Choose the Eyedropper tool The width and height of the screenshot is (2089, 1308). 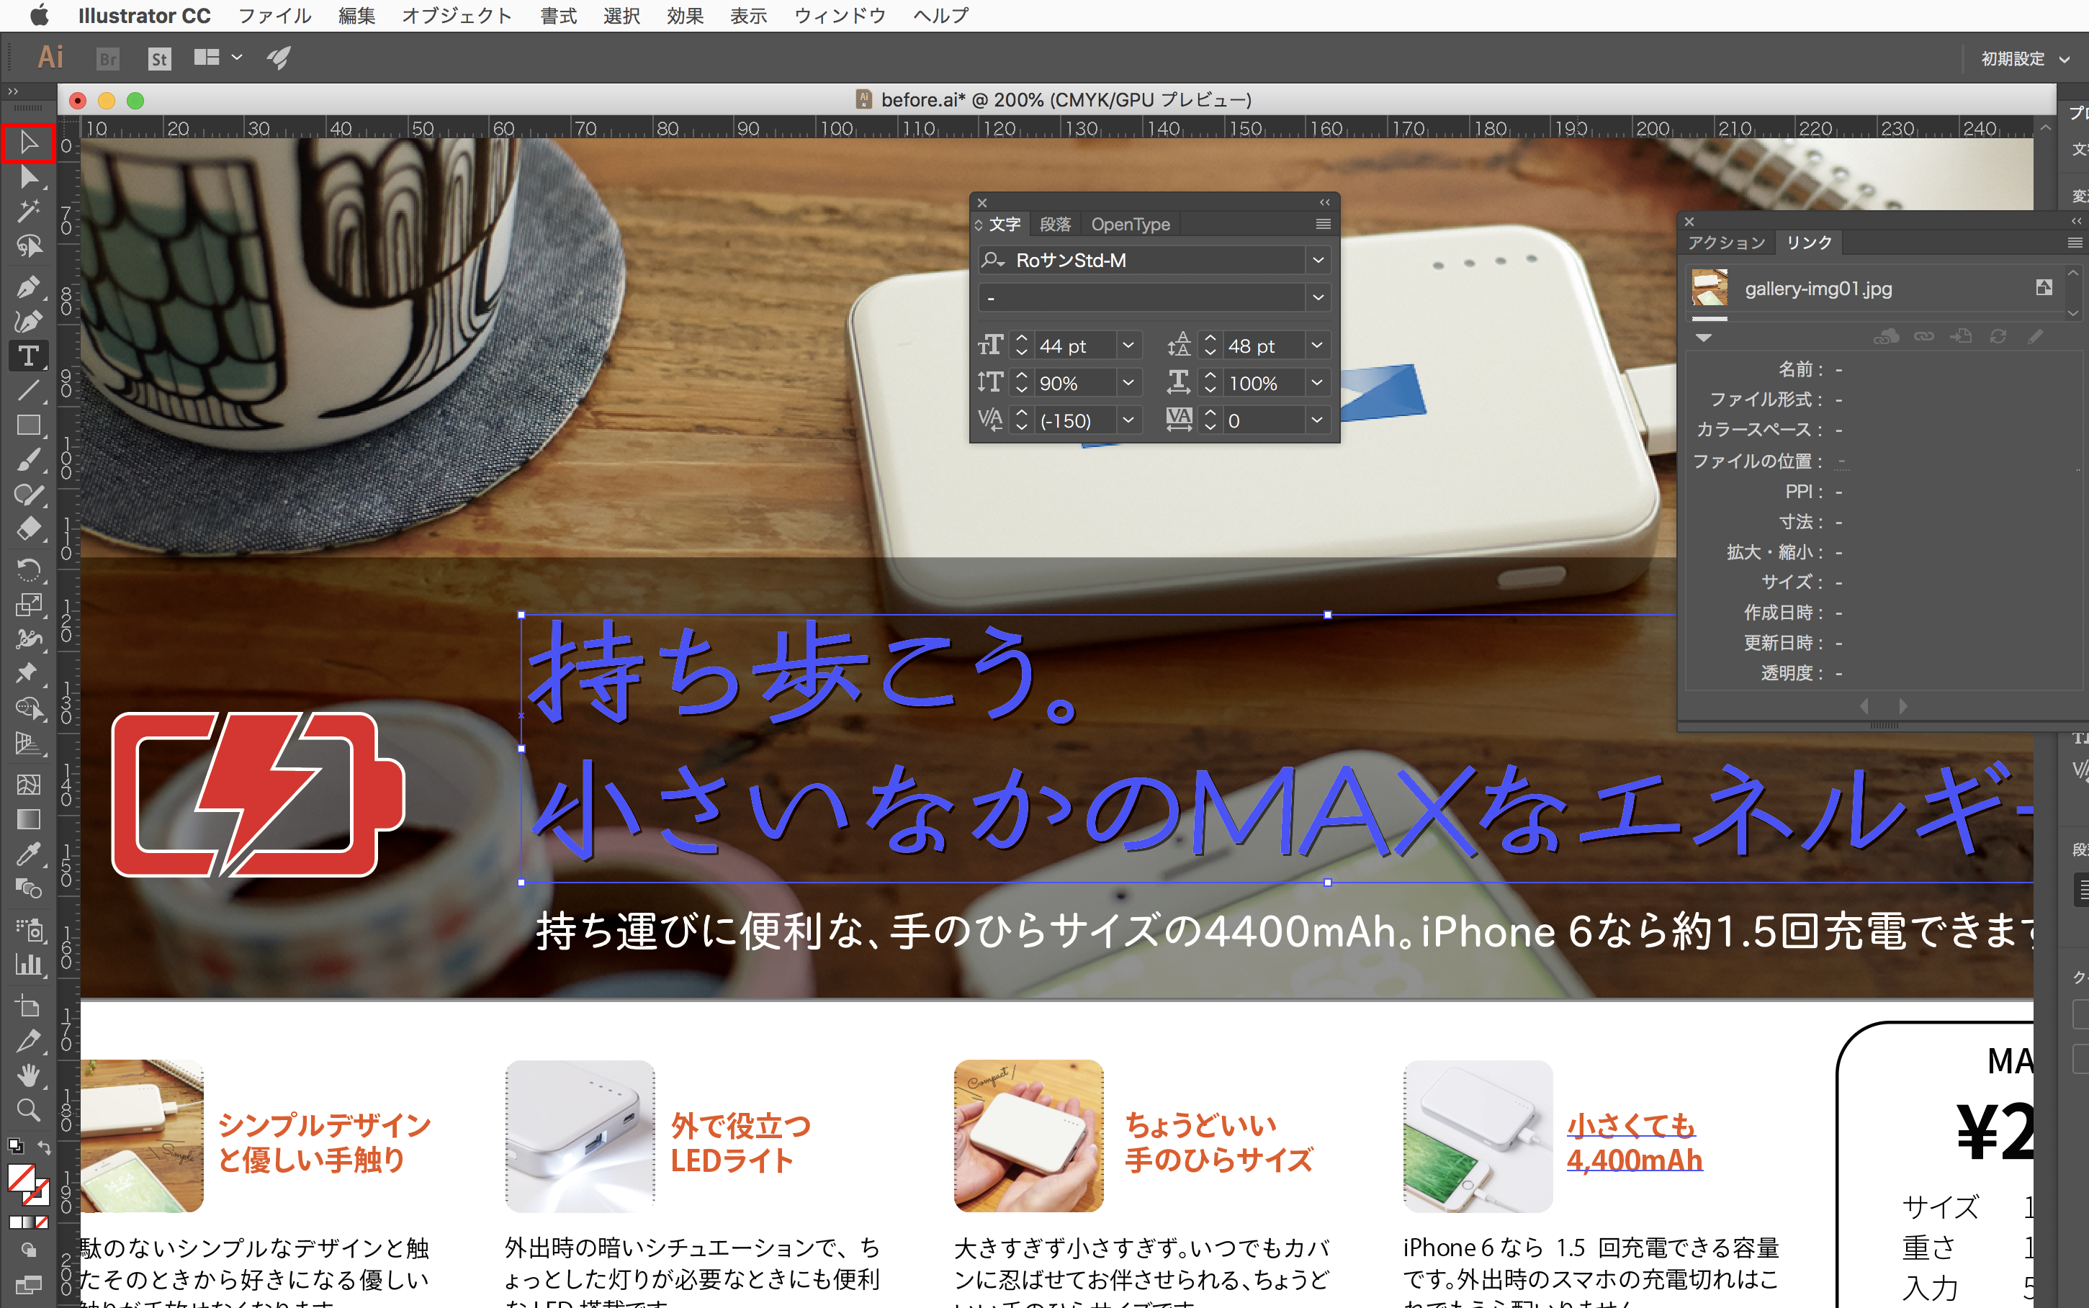click(27, 854)
